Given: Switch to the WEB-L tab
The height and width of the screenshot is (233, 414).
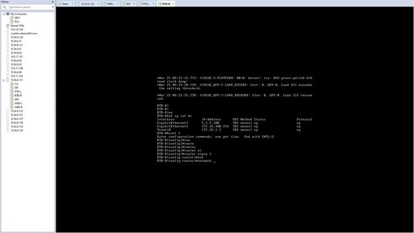Looking at the screenshot, I should pos(111,4).
